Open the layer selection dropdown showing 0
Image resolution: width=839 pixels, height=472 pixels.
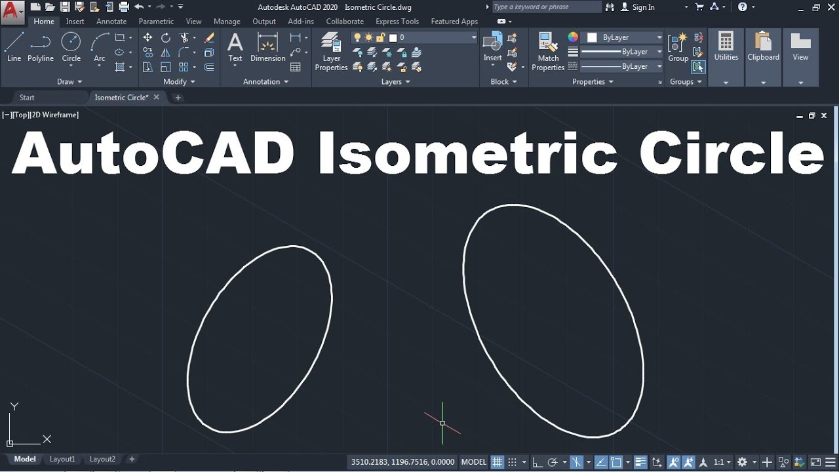(414, 37)
